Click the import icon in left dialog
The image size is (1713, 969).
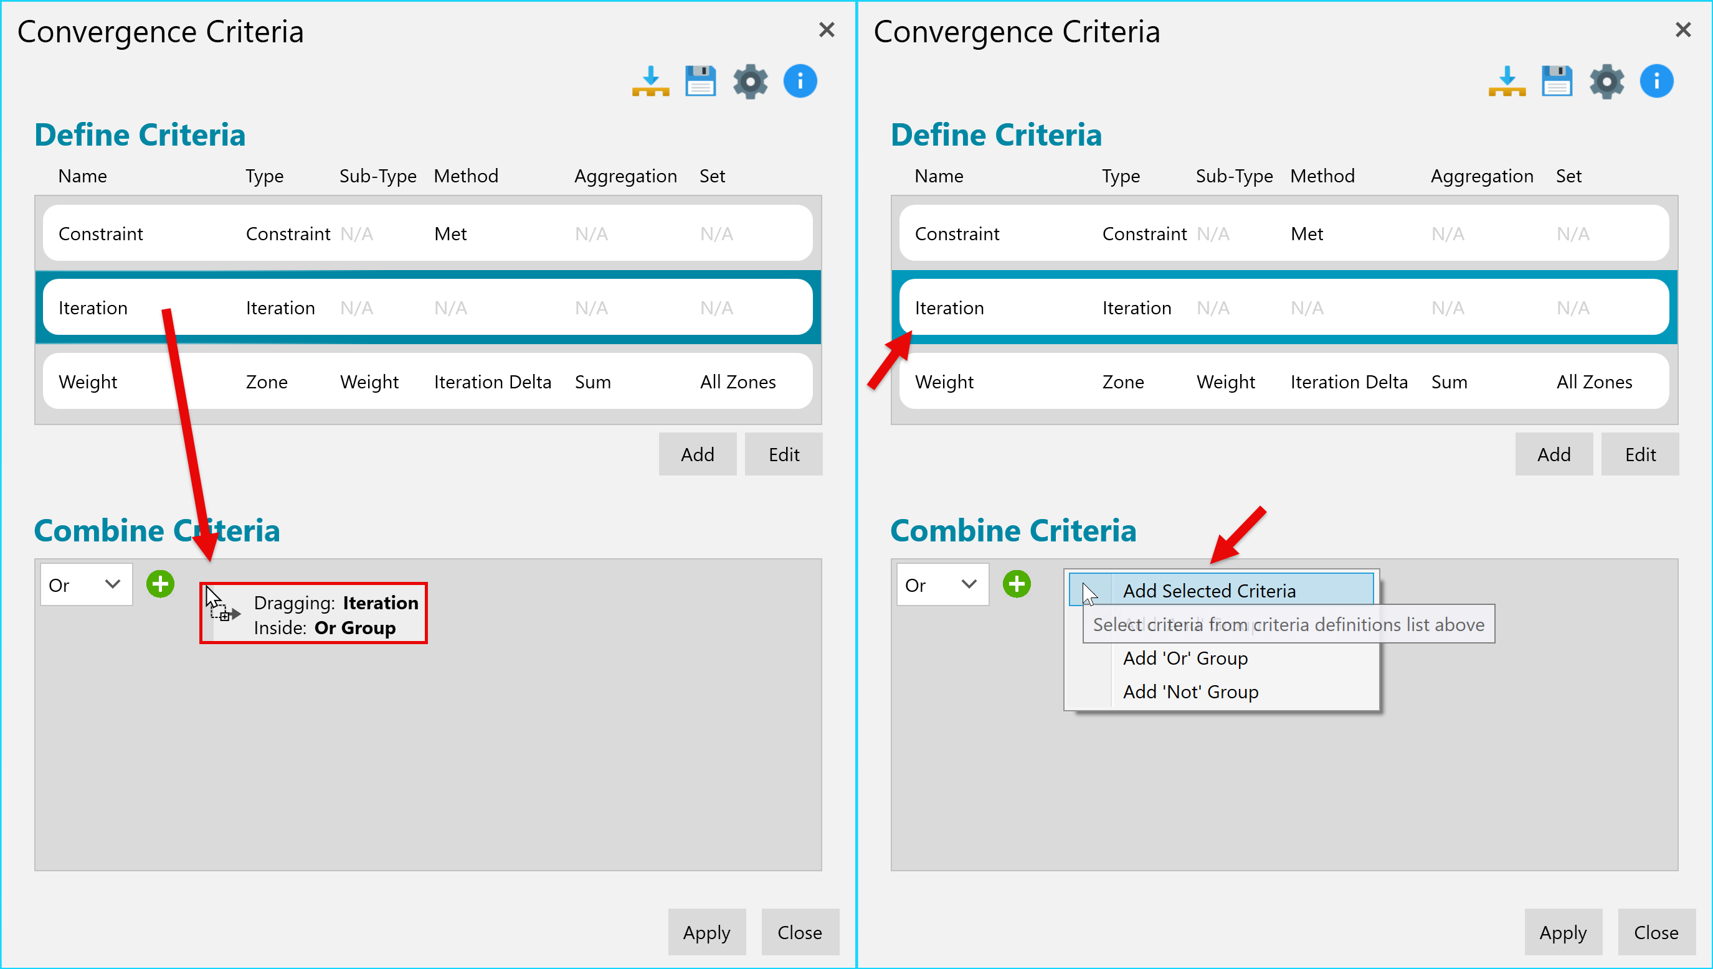650,81
